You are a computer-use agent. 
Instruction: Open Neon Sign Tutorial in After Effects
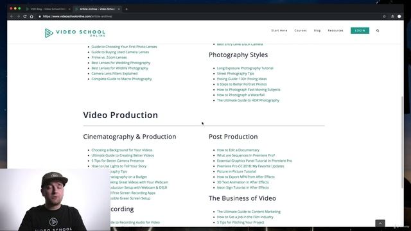click(243, 187)
